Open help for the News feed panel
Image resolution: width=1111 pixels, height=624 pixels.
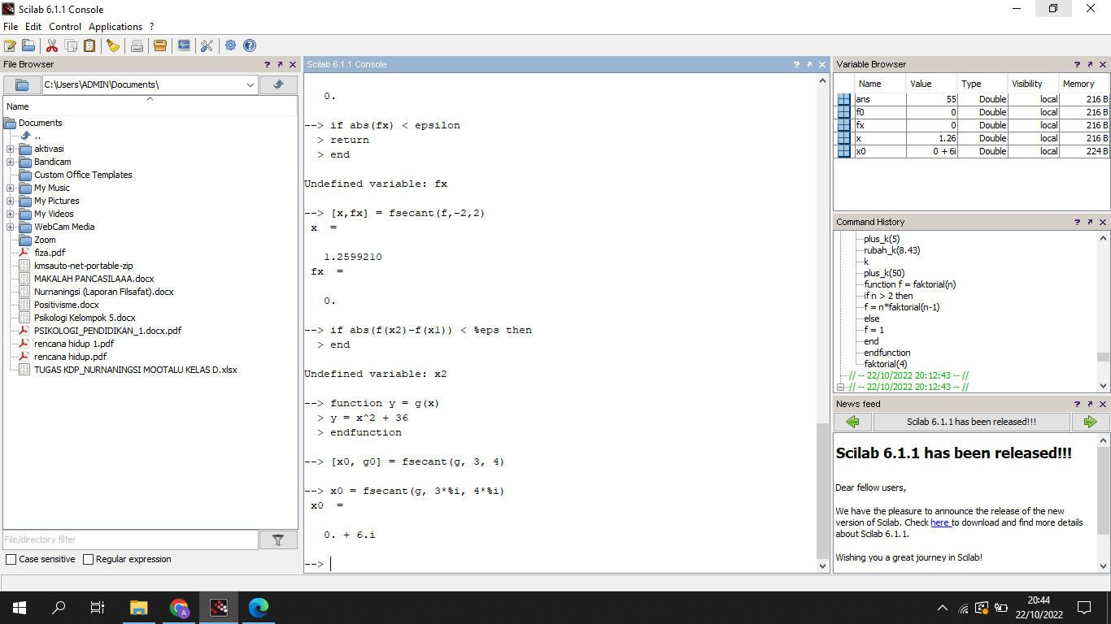pyautogui.click(x=1077, y=404)
